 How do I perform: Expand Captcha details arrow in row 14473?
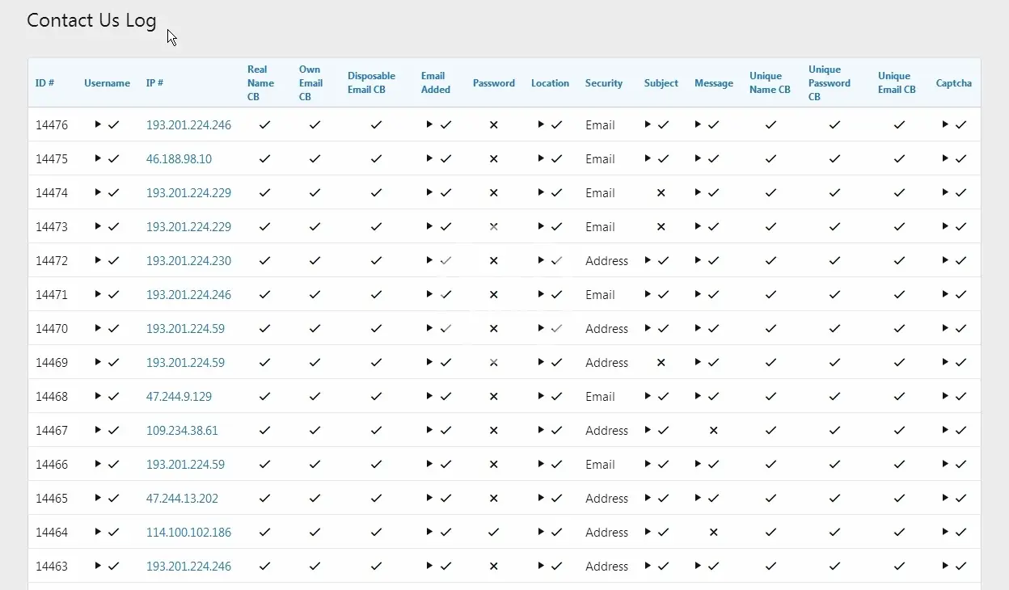(945, 226)
